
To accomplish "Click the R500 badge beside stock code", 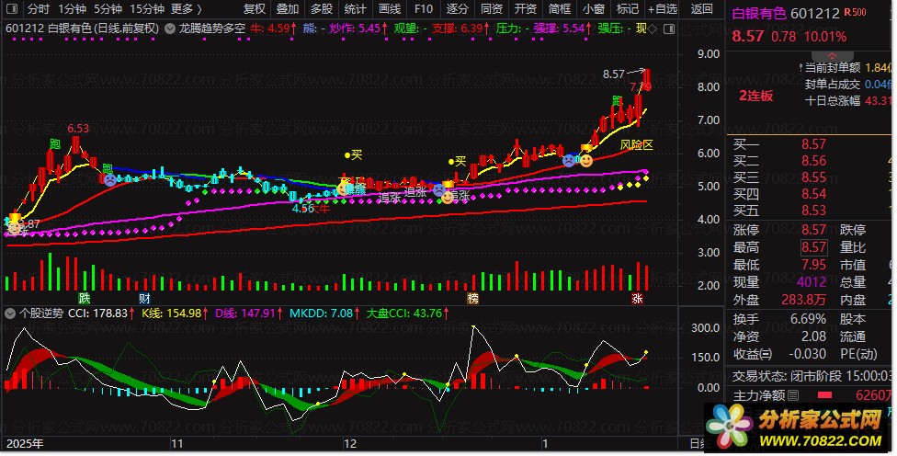I will coord(855,13).
